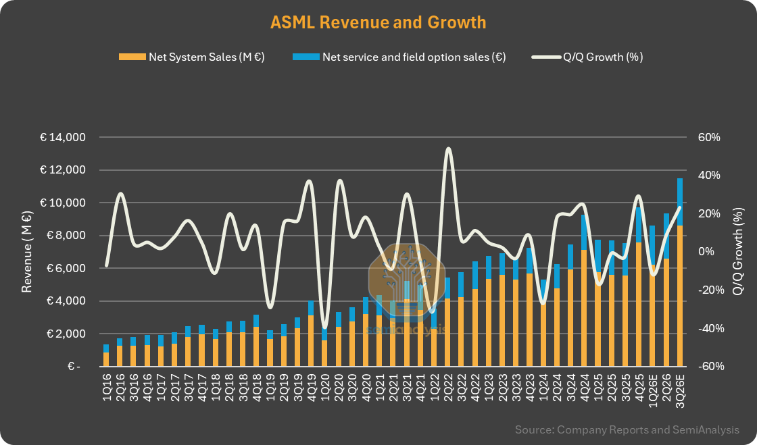Viewport: 757px width, 445px height.
Task: Click the blue Net service sales legend swatch
Action: click(x=306, y=57)
